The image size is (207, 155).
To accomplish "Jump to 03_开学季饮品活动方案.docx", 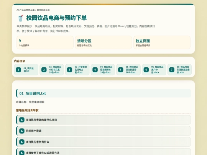I will click(77, 70).
